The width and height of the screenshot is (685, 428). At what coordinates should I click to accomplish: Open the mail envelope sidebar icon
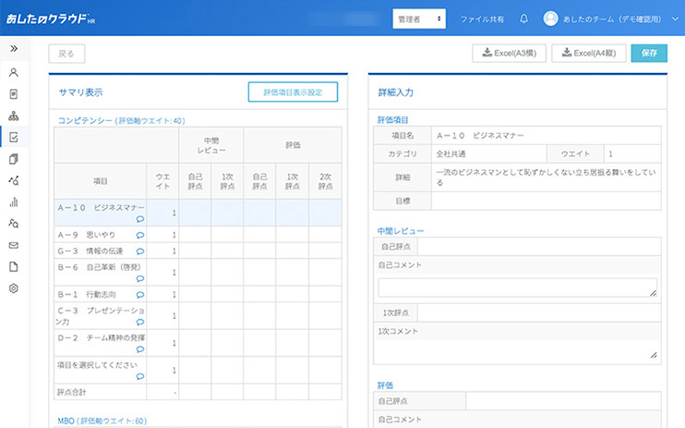tap(14, 245)
